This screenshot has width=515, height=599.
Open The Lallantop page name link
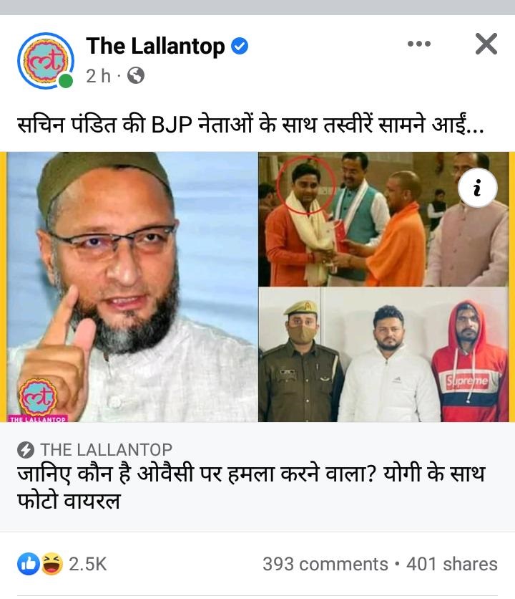pos(155,47)
